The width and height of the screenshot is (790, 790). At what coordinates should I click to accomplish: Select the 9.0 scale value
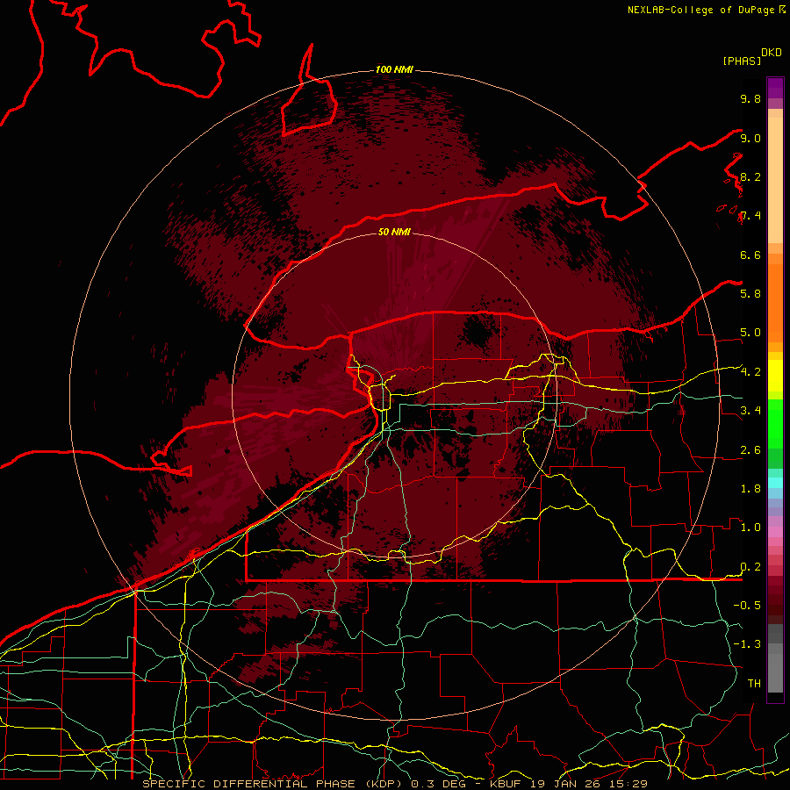(750, 138)
